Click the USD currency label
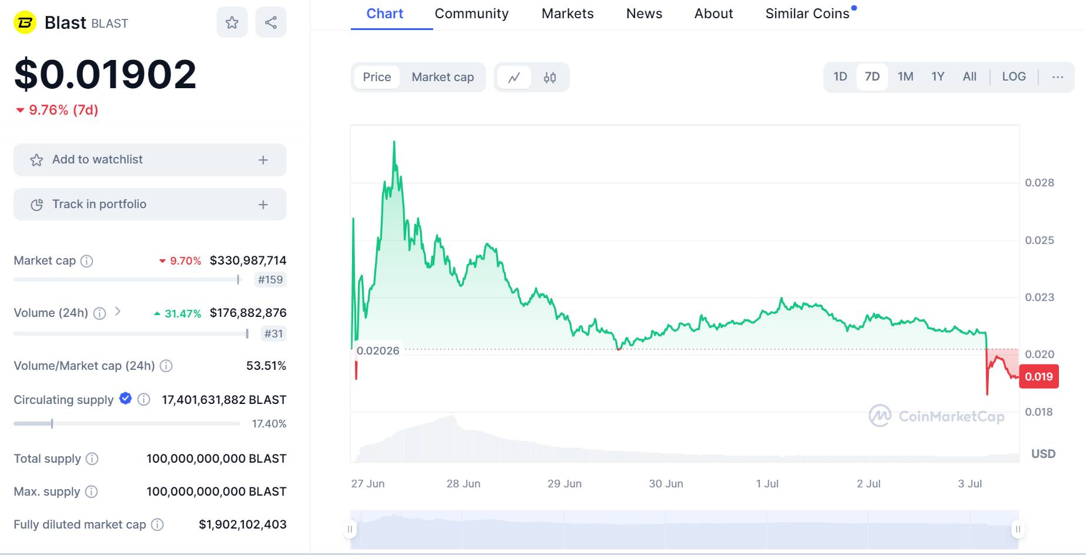This screenshot has width=1086, height=555. [1043, 454]
